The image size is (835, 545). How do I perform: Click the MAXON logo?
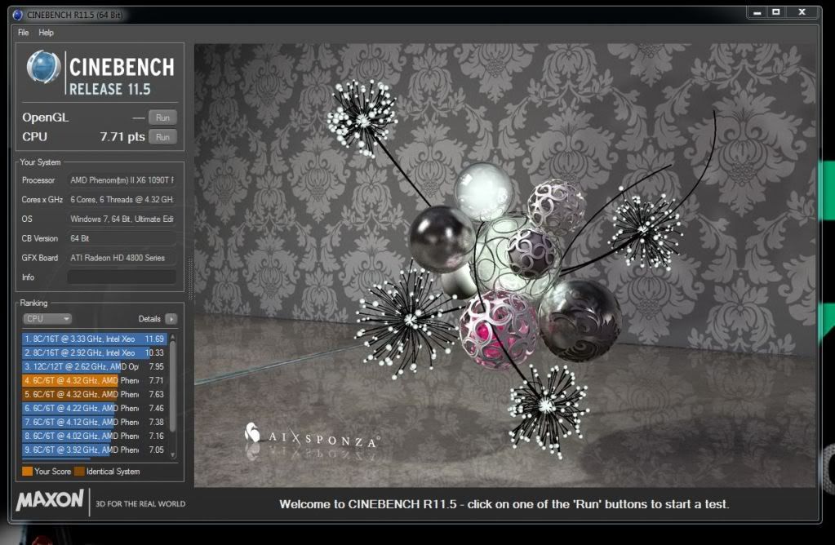coord(50,500)
